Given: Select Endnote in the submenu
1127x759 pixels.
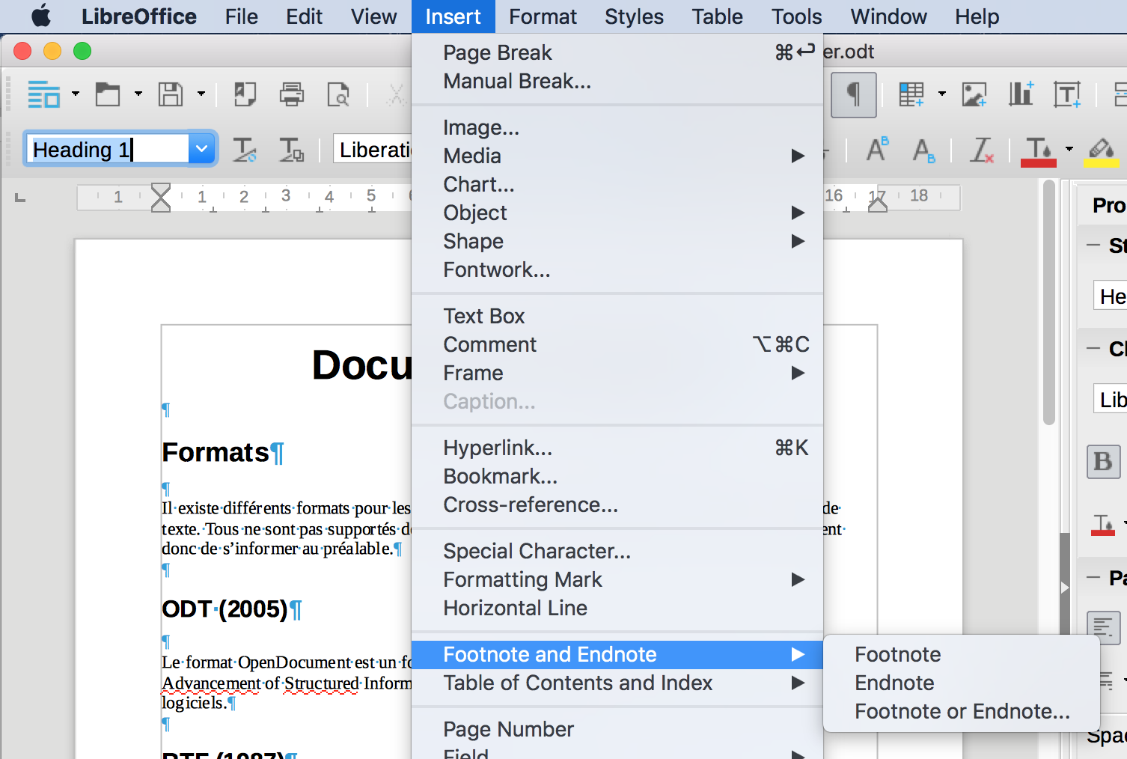Looking at the screenshot, I should [x=962, y=683].
